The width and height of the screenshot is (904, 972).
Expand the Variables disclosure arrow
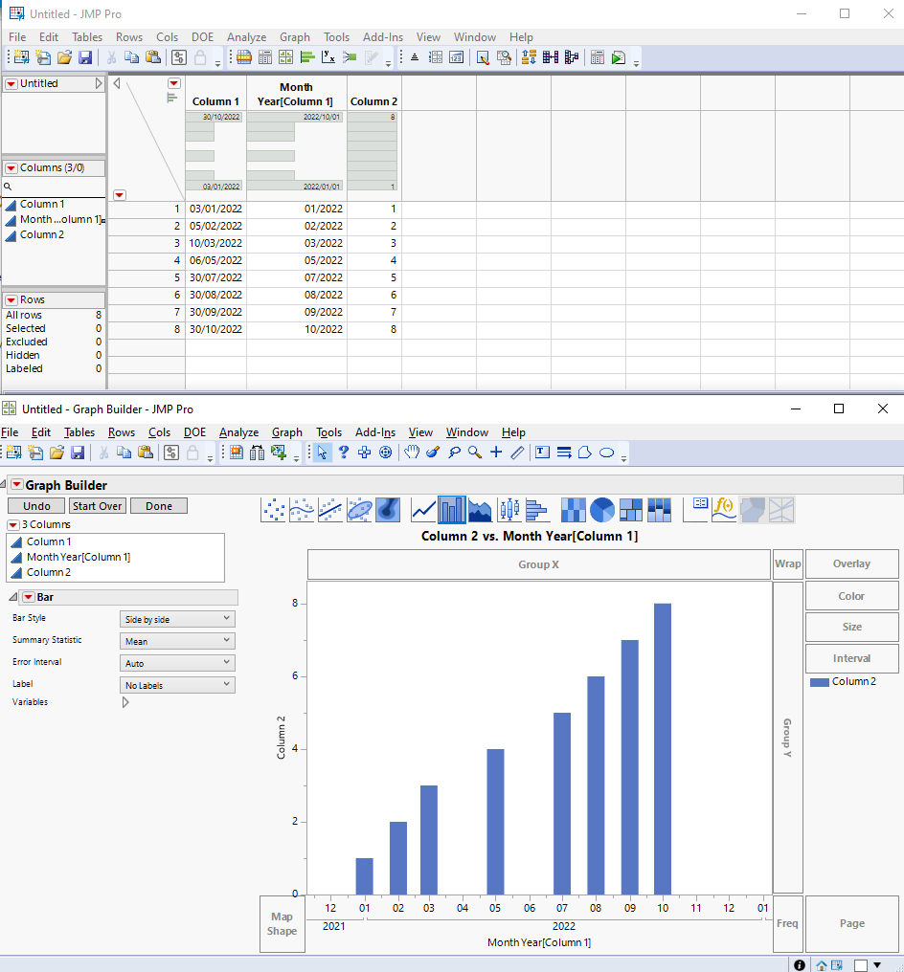pyautogui.click(x=124, y=701)
